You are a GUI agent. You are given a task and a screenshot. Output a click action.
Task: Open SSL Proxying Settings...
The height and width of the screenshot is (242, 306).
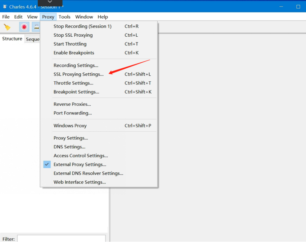[99, 74]
